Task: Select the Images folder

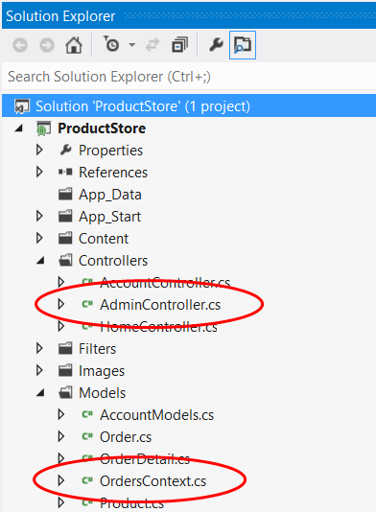Action: (102, 371)
